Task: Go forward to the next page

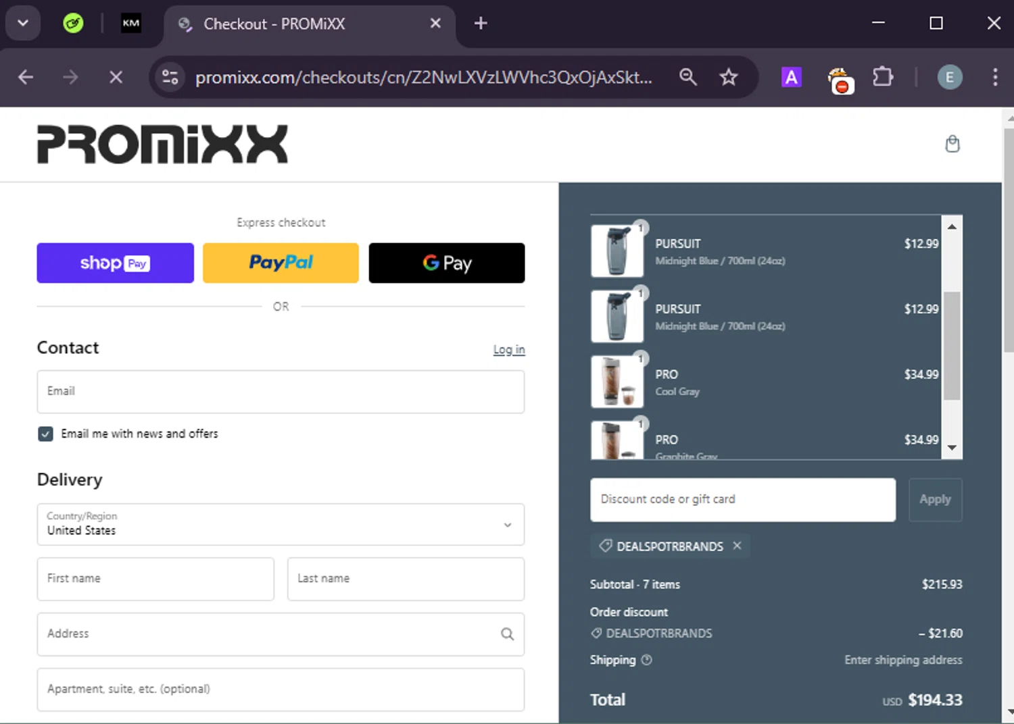Action: (70, 77)
